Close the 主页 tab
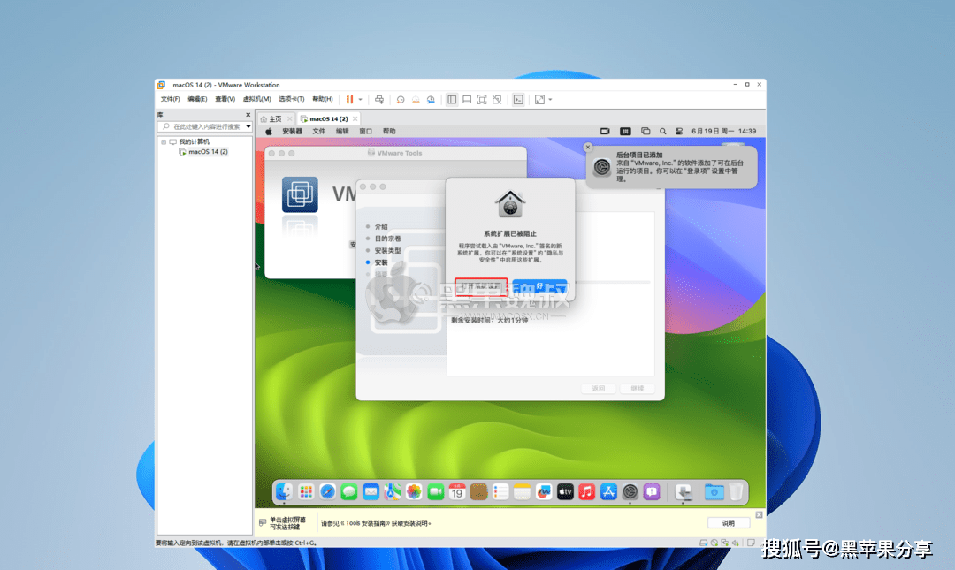The width and height of the screenshot is (955, 570). click(x=289, y=118)
